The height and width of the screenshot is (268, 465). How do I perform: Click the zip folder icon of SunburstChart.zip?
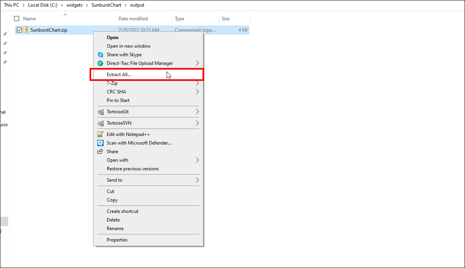(26, 30)
